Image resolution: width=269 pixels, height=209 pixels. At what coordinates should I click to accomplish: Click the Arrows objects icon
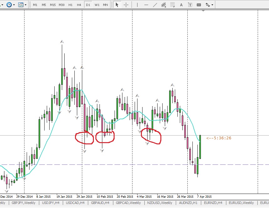208,5
